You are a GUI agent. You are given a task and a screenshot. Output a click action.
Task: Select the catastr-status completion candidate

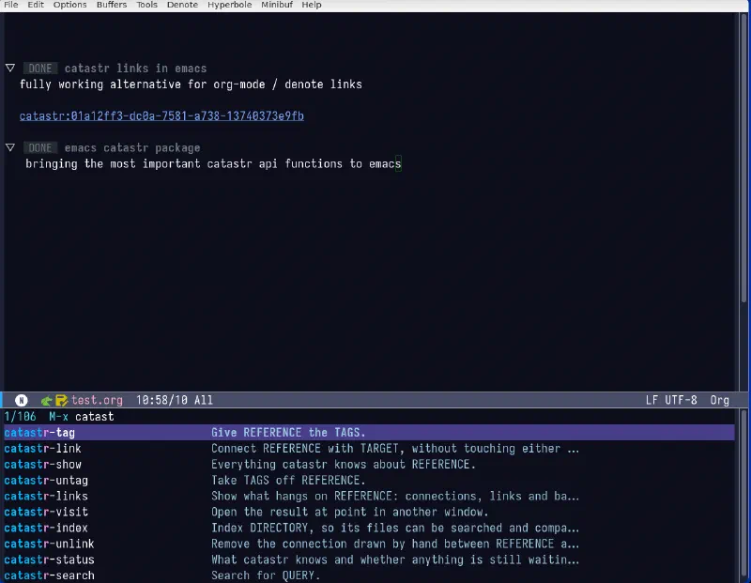pyautogui.click(x=369, y=560)
